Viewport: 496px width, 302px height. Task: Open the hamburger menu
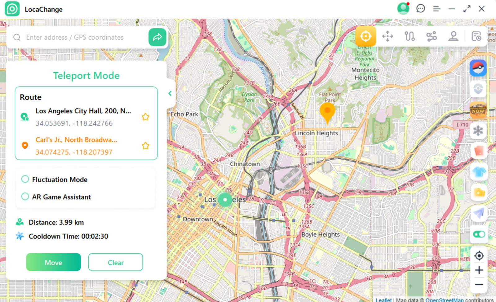[436, 9]
